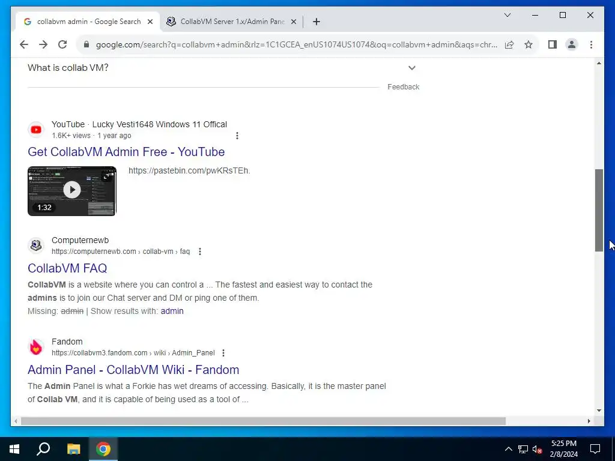The width and height of the screenshot is (615, 461).
Task: Click the vertical scrollbar up arrow
Action: (599, 63)
